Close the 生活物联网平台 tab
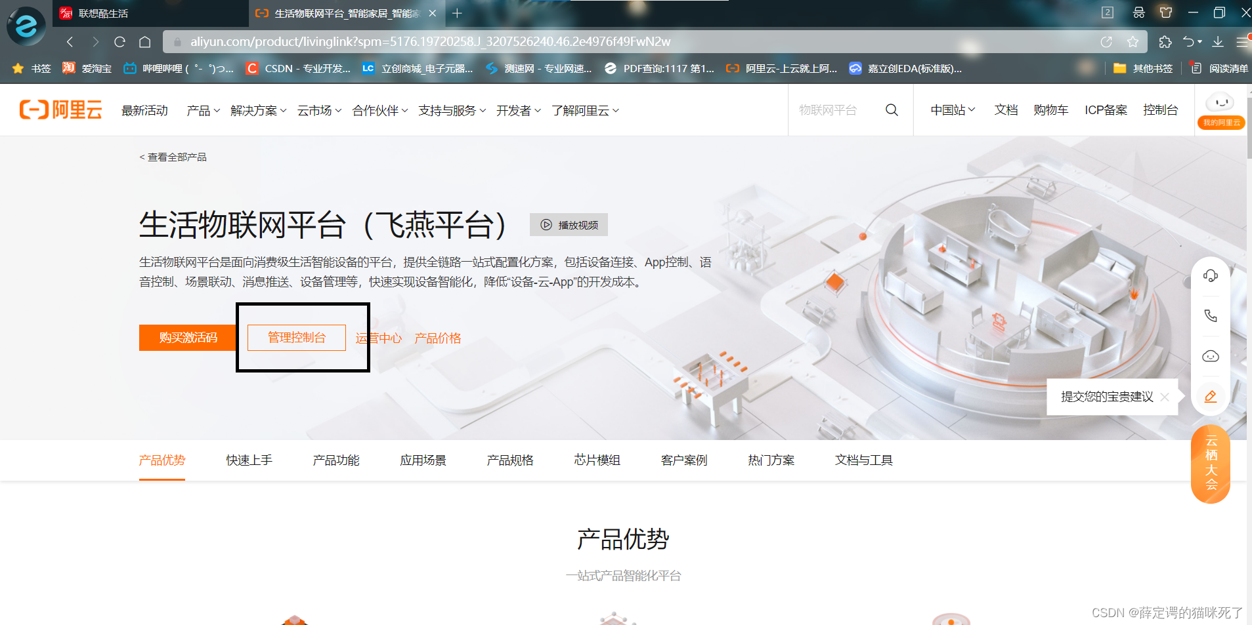 [432, 13]
